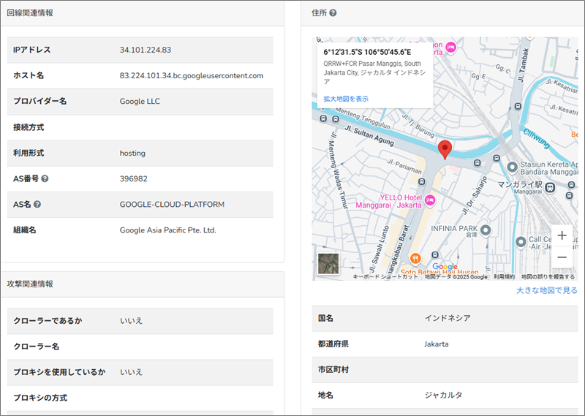This screenshot has width=585, height=416.
Task: Click キーボード ショートカット on map
Action: 385,277
